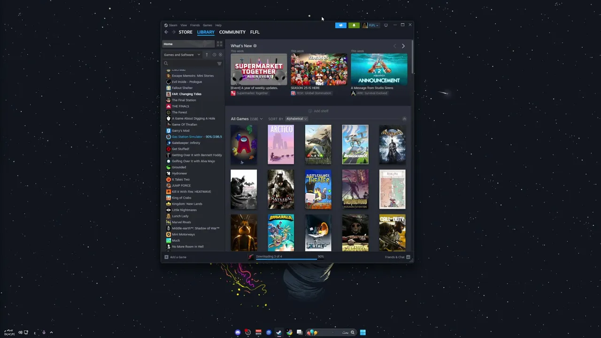
Task: Click the library Home button
Action: pos(188,44)
